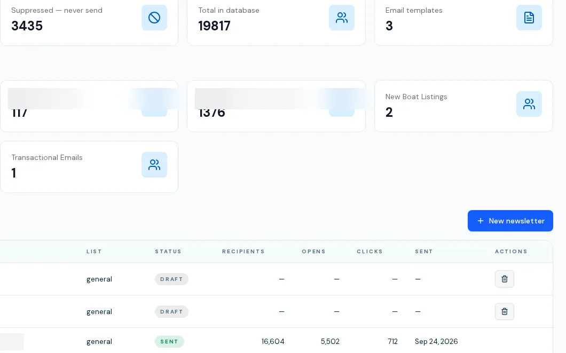The image size is (566, 353).
Task: Delete the second draft newsletter
Action: tap(504, 311)
